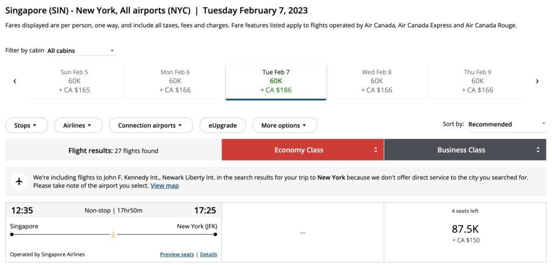552x265 pixels.
Task: Open the Airlines filter dropdown
Action: [x=78, y=125]
